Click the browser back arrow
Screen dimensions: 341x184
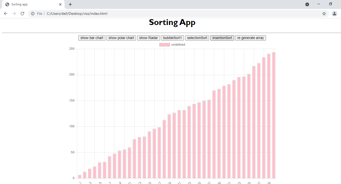tap(6, 14)
